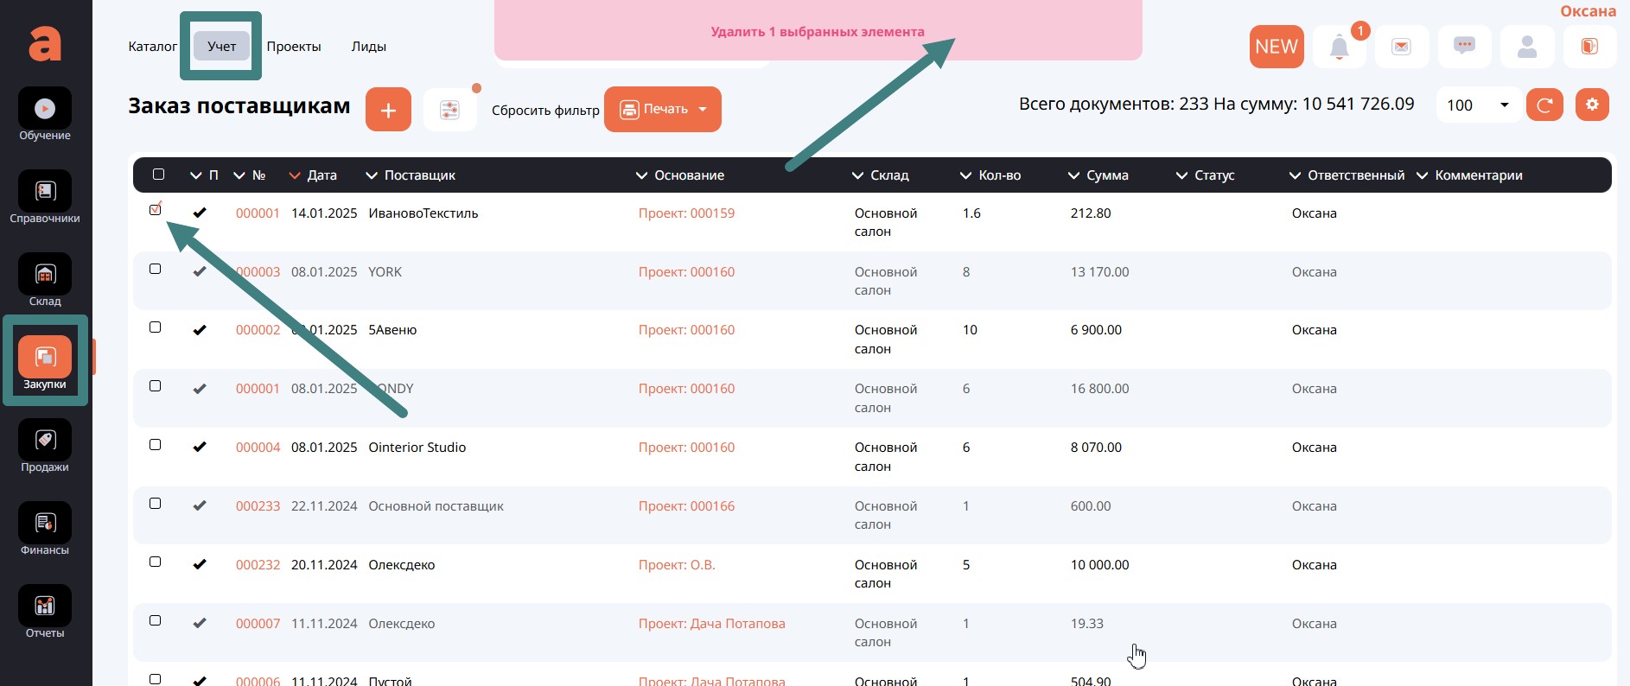The height and width of the screenshot is (686, 1630).
Task: Open the filter settings icon
Action: (x=449, y=110)
